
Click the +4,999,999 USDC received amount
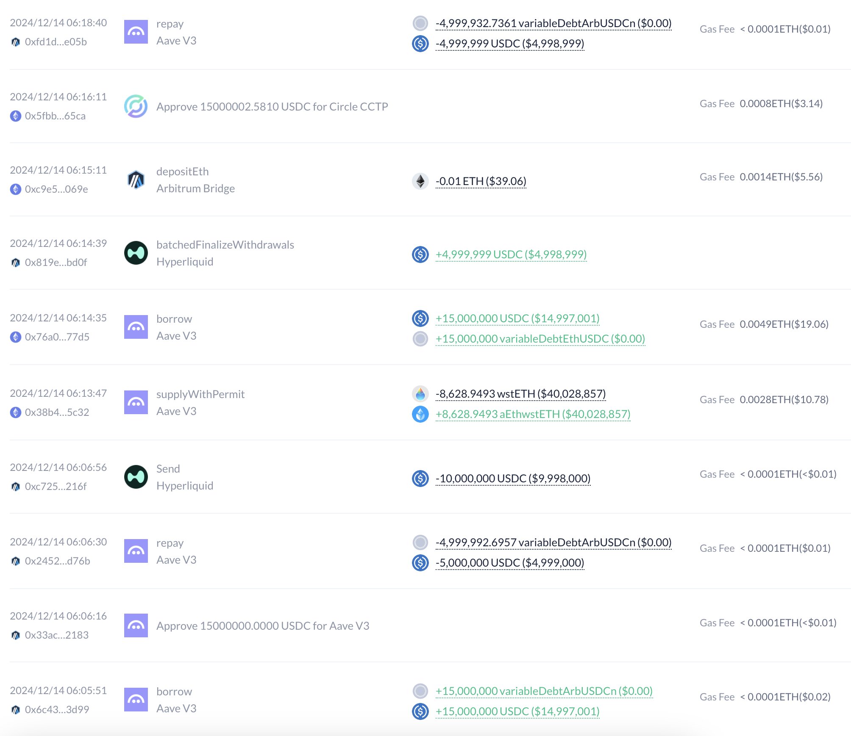coord(511,255)
